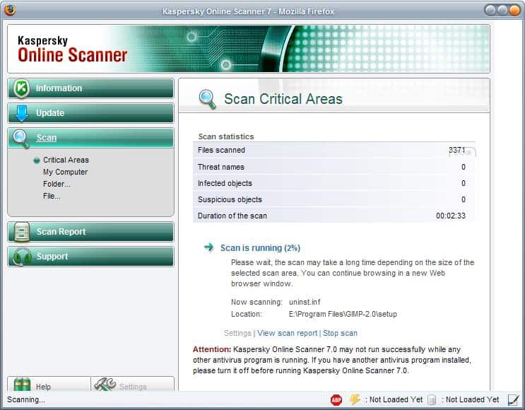Click the Files scanned value 3371

pos(456,150)
